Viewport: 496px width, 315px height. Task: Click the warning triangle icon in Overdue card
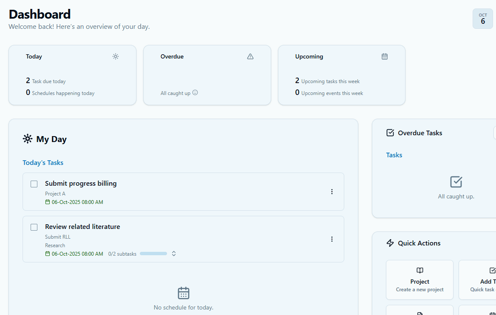tap(250, 56)
